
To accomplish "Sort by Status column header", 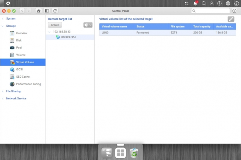I will (x=151, y=26).
